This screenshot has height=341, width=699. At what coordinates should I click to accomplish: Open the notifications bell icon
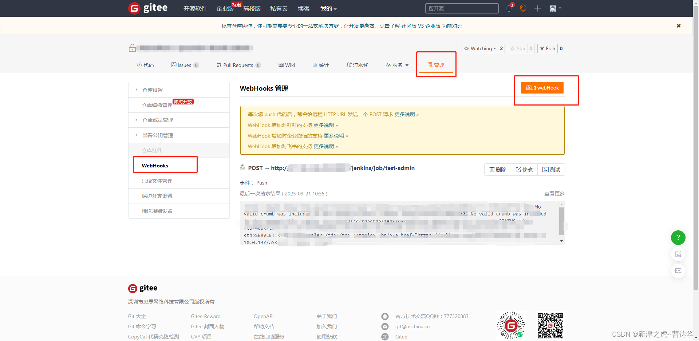[509, 8]
